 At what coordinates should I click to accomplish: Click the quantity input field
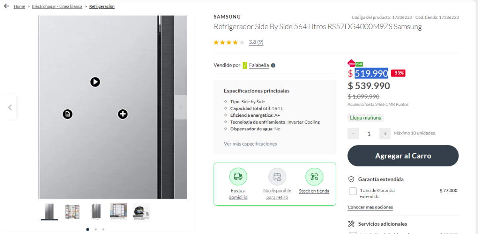point(369,134)
